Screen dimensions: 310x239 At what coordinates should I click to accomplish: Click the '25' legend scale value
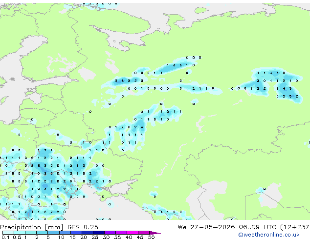click(x=95, y=237)
